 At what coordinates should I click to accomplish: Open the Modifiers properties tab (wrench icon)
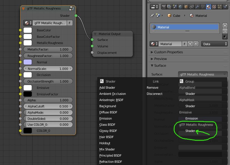(197, 7)
